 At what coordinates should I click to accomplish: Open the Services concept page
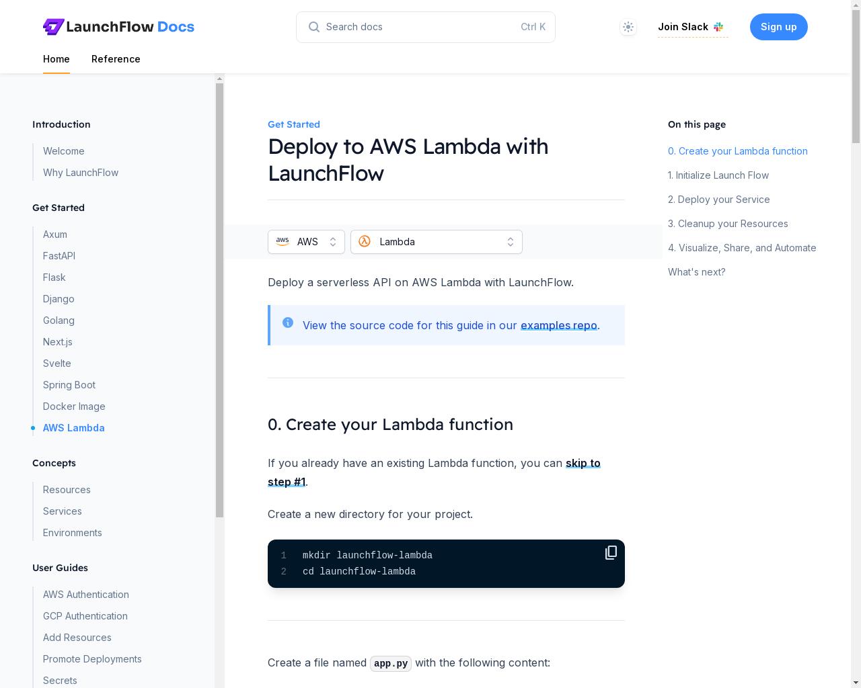click(63, 511)
